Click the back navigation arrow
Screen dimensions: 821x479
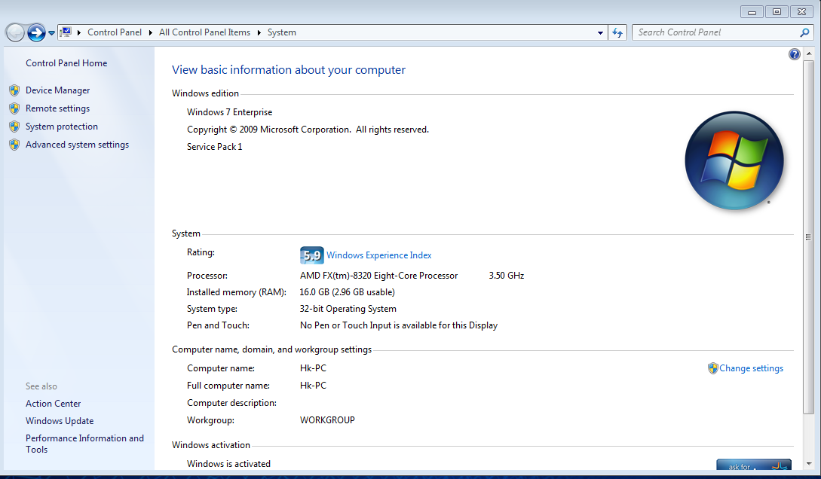[x=15, y=32]
